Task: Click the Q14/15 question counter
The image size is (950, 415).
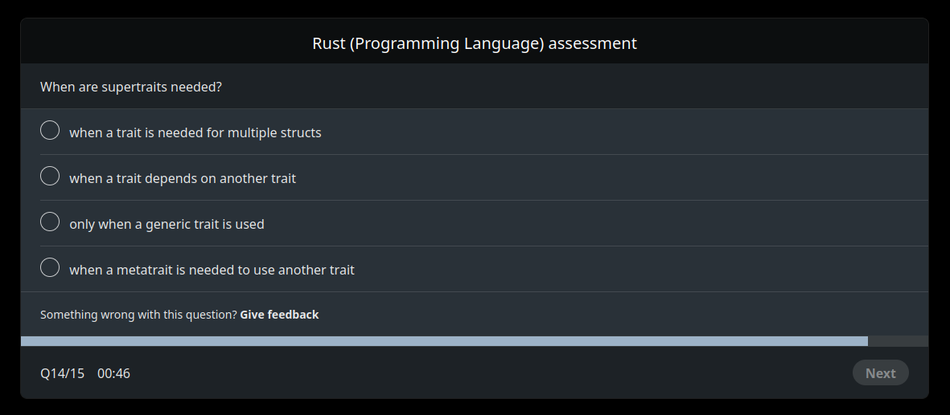Action: (x=63, y=373)
